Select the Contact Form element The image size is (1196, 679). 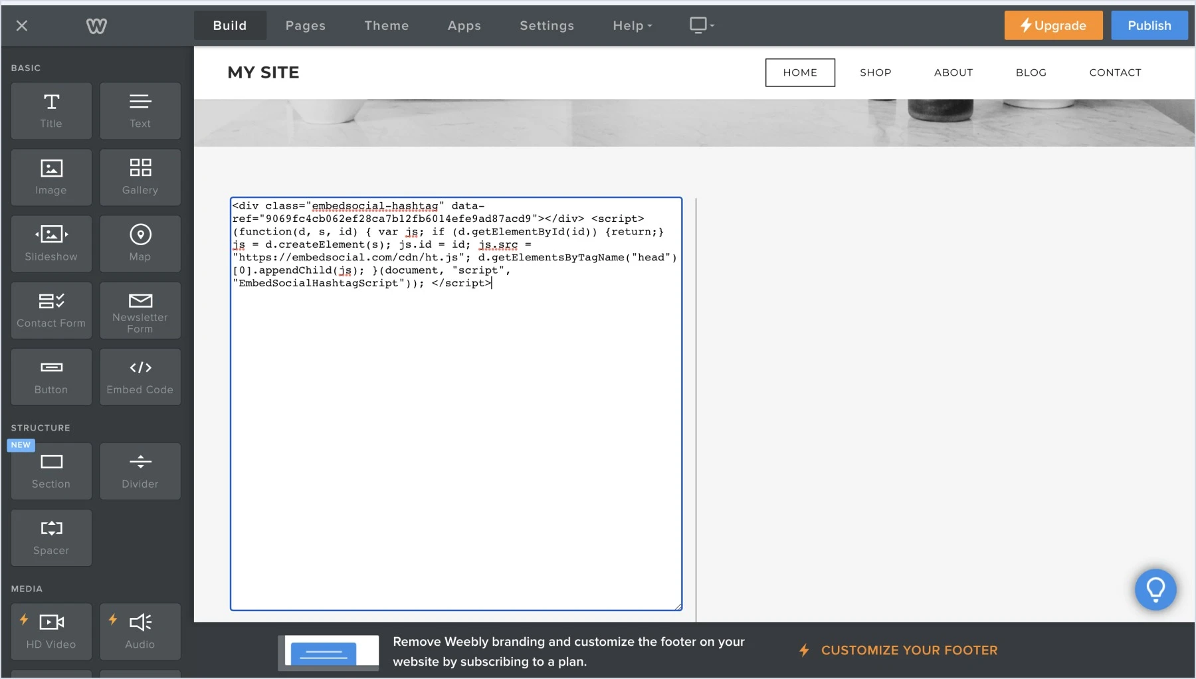51,310
